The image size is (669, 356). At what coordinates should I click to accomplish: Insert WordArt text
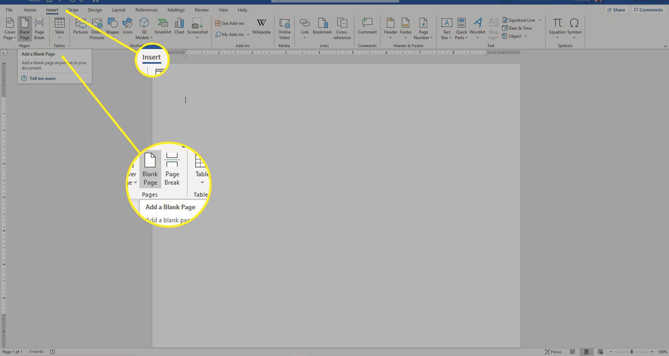pos(477,29)
